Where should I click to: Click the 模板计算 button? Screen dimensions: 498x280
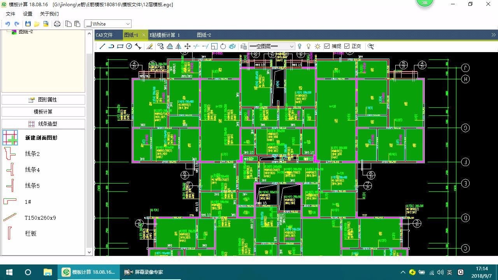click(x=43, y=112)
